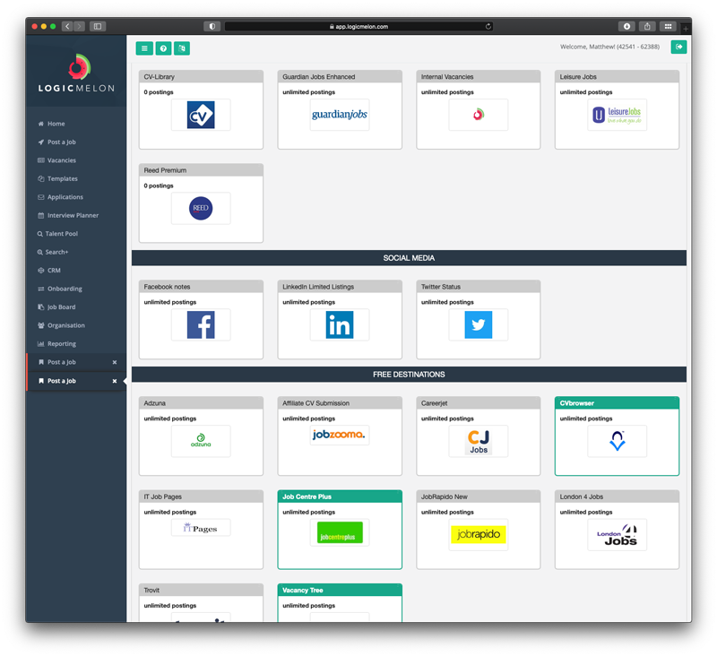This screenshot has height=656, width=717.
Task: Click the LogicMelon logo in the sidebar
Action: coord(76,73)
